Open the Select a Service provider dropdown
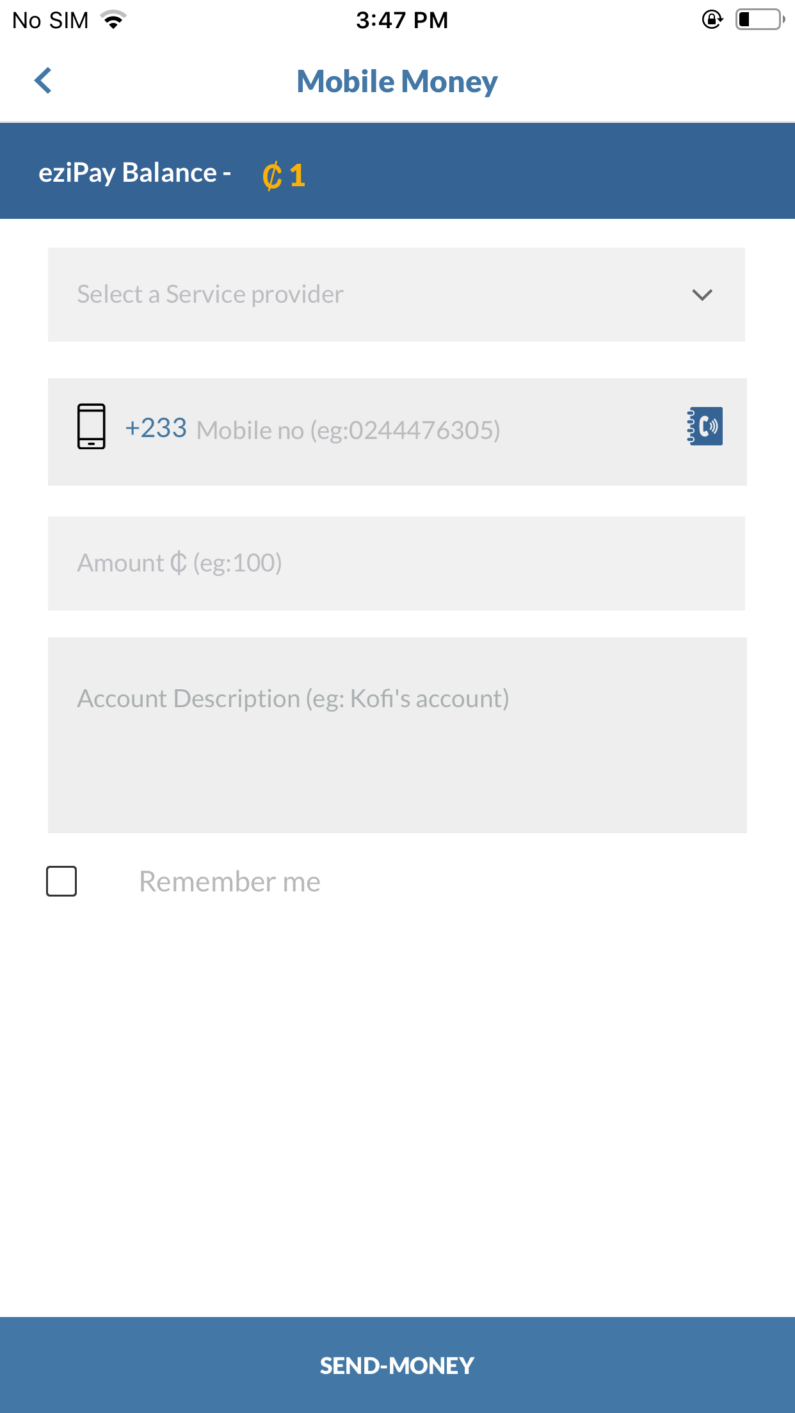 coord(397,294)
